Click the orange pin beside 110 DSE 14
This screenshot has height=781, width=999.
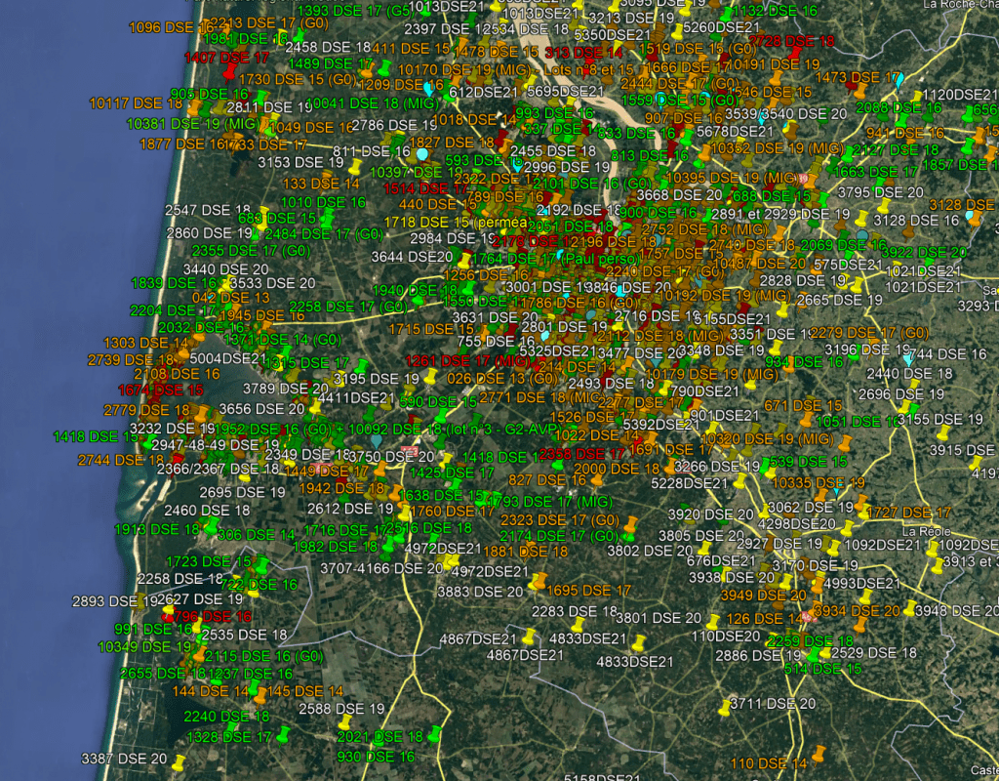pyautogui.click(x=818, y=753)
